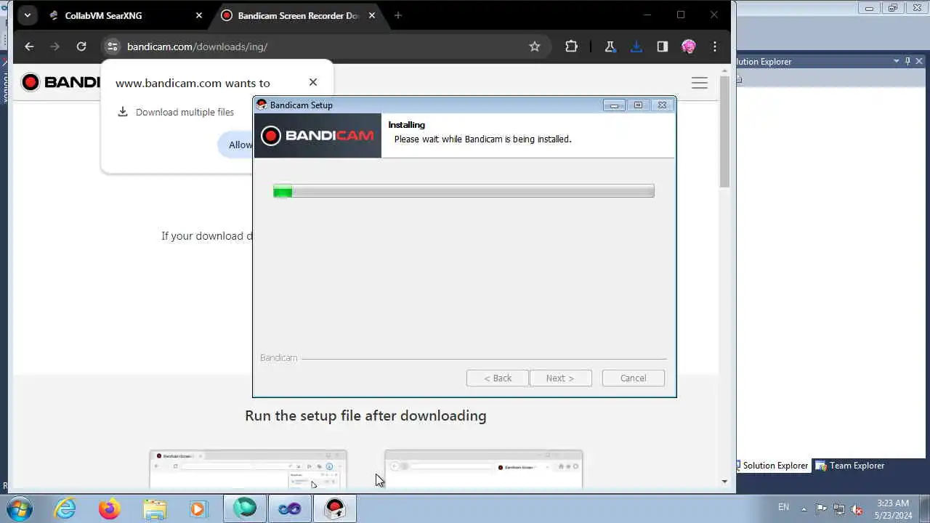Open the Bandicam site hamburger menu
930x523 pixels.
pos(700,83)
